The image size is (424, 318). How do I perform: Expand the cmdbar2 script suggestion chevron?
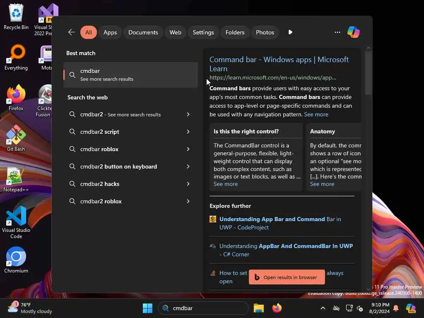188,132
